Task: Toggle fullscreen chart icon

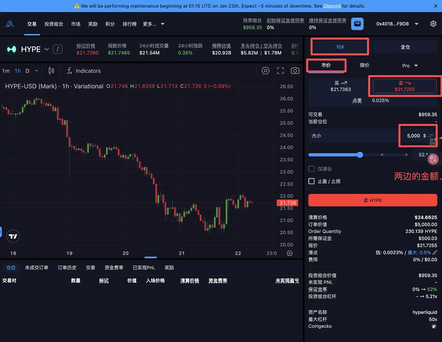Action: coord(280,71)
